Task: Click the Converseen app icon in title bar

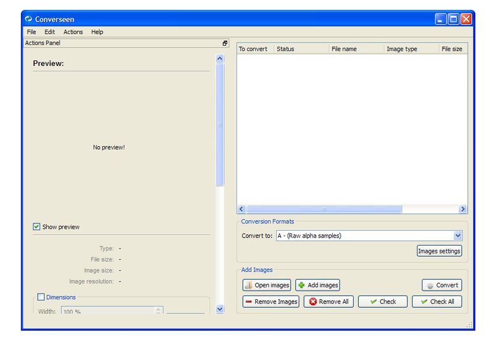Action: pos(28,19)
